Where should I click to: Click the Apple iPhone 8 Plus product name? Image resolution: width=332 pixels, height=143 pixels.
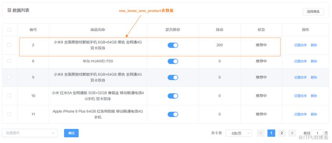(98, 114)
